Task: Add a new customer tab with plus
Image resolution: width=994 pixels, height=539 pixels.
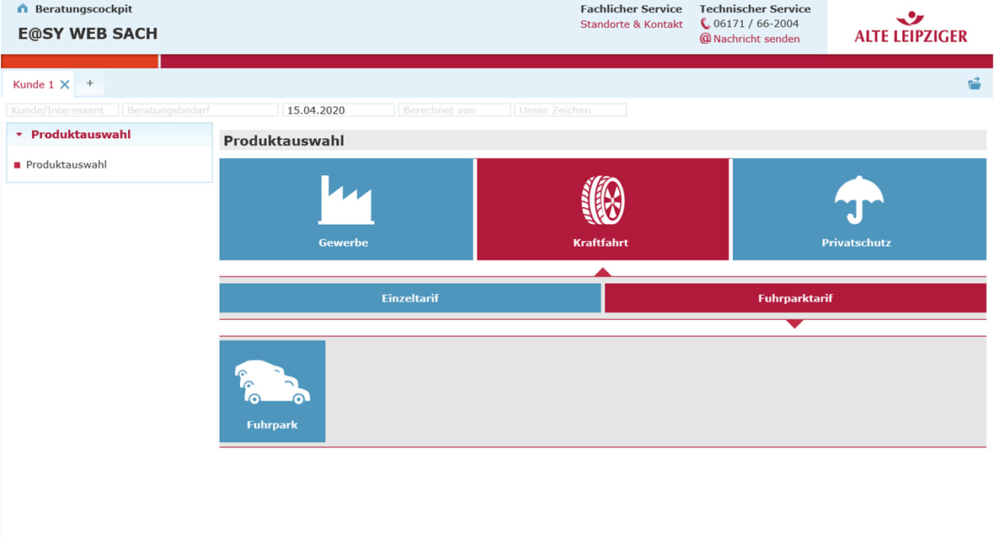Action: (x=90, y=83)
